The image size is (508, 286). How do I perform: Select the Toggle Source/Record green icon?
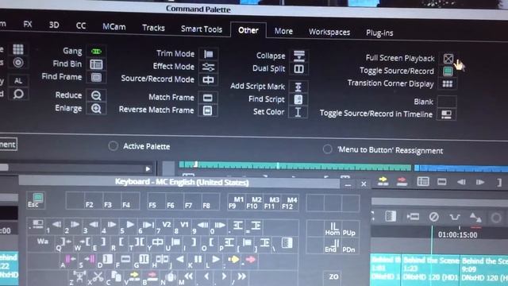pyautogui.click(x=448, y=71)
